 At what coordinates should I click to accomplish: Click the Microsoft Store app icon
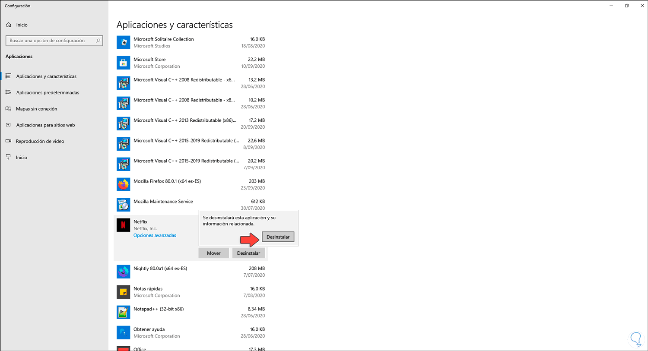123,63
